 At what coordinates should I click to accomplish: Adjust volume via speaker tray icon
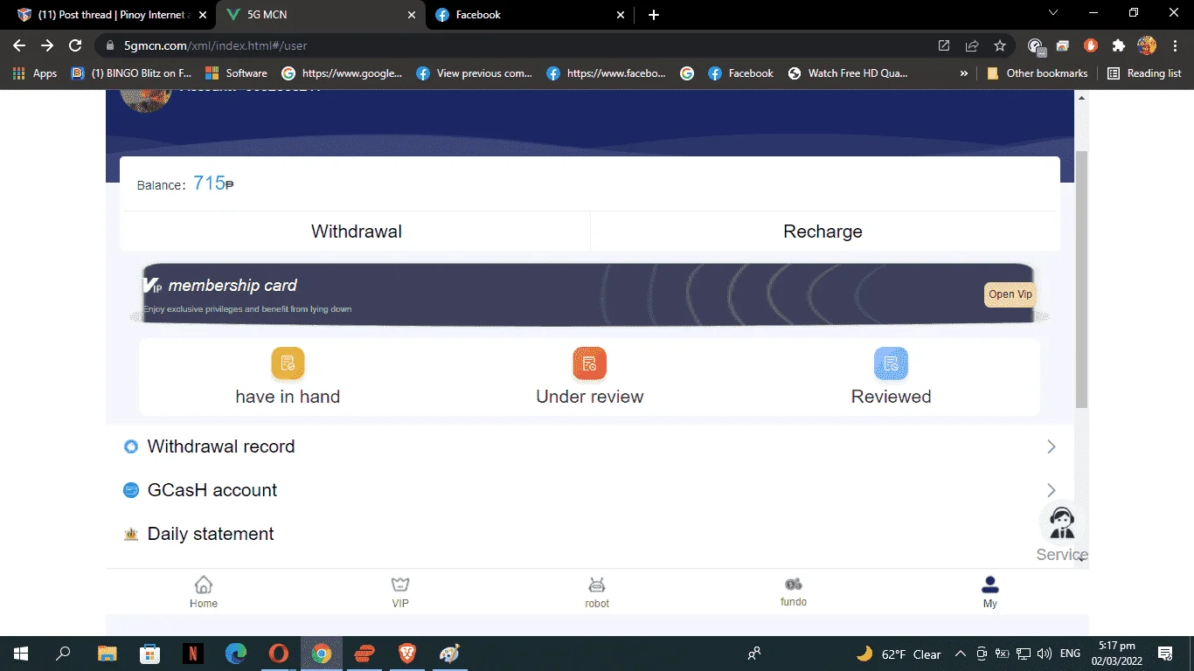click(x=1044, y=654)
